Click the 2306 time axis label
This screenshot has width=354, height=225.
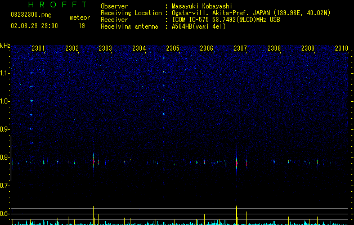click(x=207, y=48)
